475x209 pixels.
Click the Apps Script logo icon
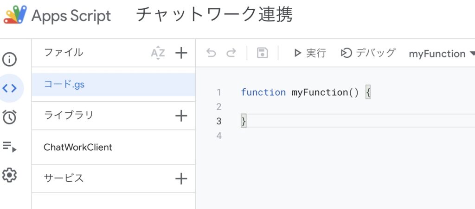tap(15, 15)
